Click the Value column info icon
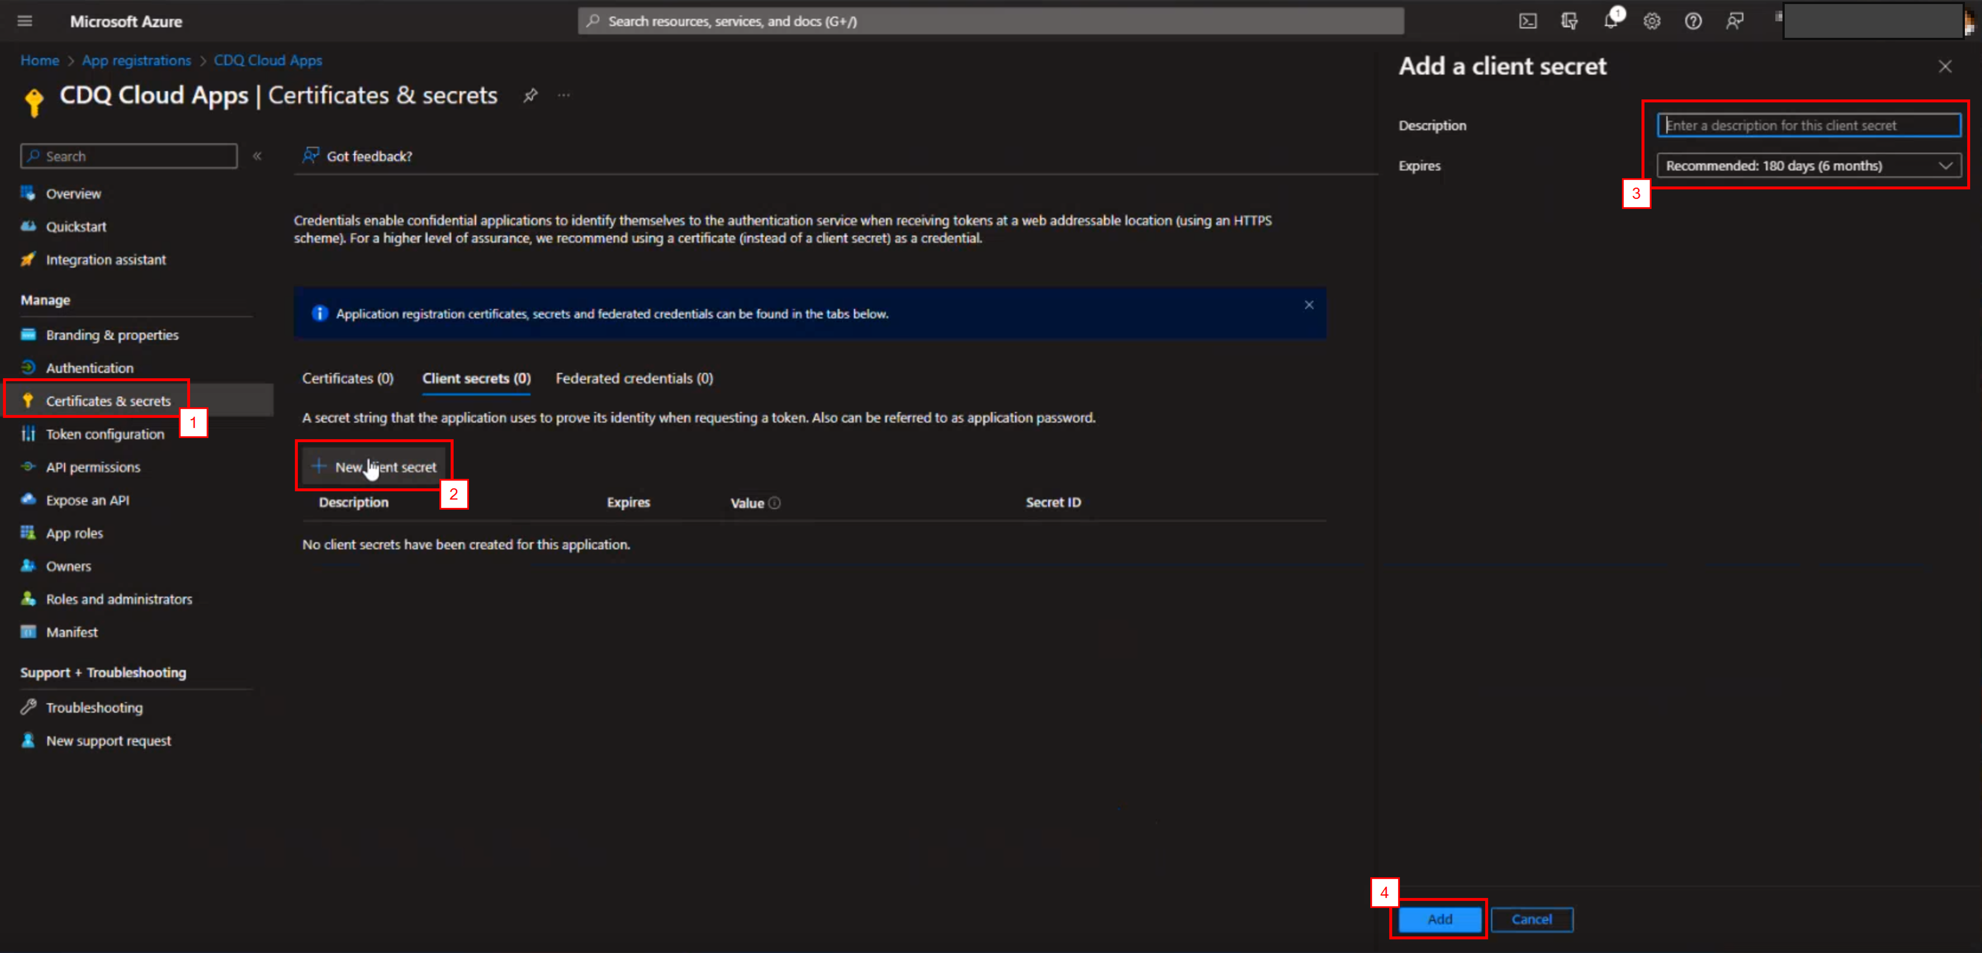Viewport: 1982px width, 953px height. click(774, 502)
